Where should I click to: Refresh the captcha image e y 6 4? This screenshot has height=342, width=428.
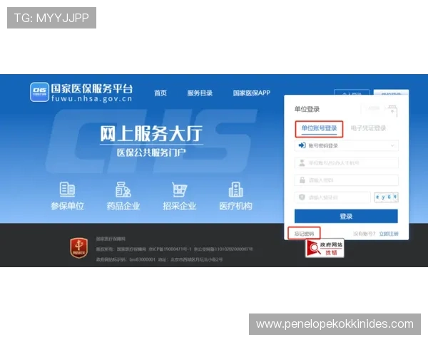click(x=386, y=197)
